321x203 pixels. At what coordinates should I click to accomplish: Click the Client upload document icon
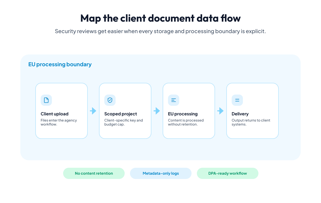tap(46, 100)
